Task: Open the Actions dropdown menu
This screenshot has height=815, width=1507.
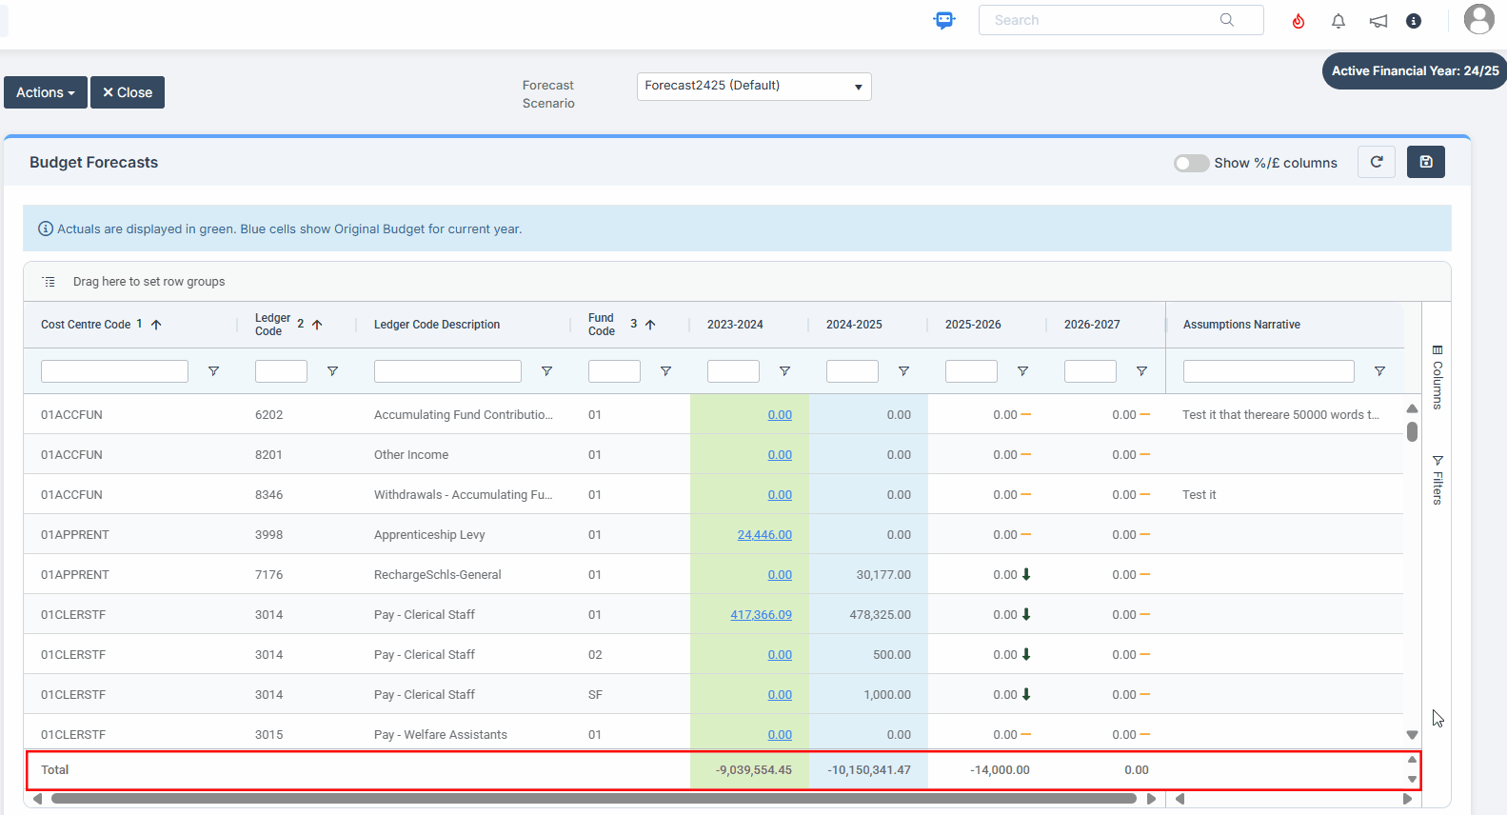Action: (46, 92)
